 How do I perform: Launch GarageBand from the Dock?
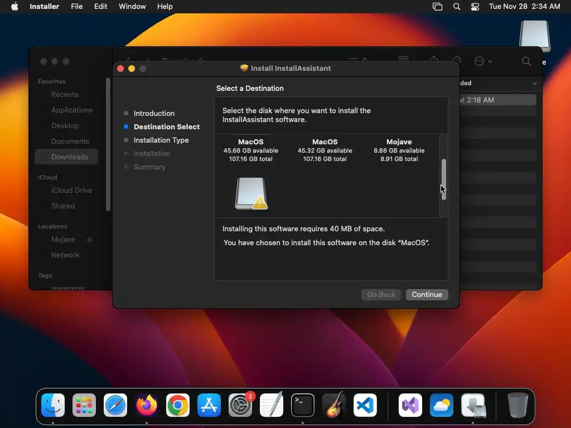pos(334,405)
